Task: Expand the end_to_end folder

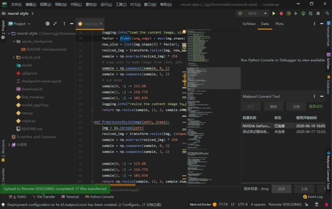Action: tap(14, 57)
